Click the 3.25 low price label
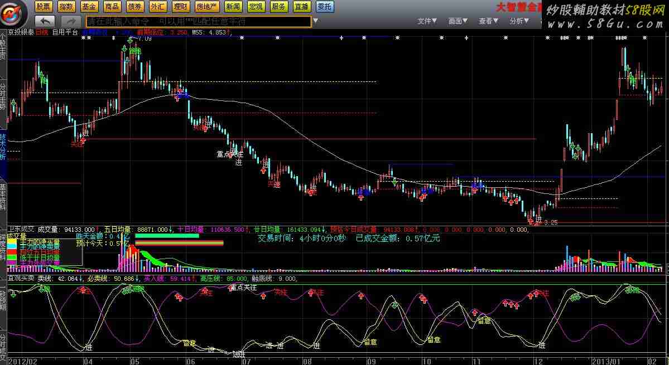669x365 pixels. 551,222
